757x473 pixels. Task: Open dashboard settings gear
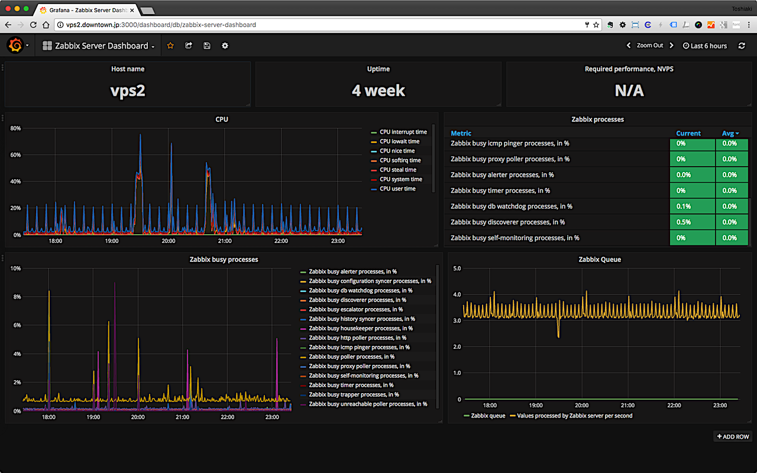[x=225, y=46]
